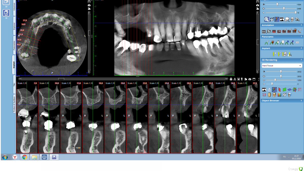Image resolution: width=304 pixels, height=171 pixels.
Task: Open the settings wrench tool
Action: pyautogui.click(x=297, y=19)
